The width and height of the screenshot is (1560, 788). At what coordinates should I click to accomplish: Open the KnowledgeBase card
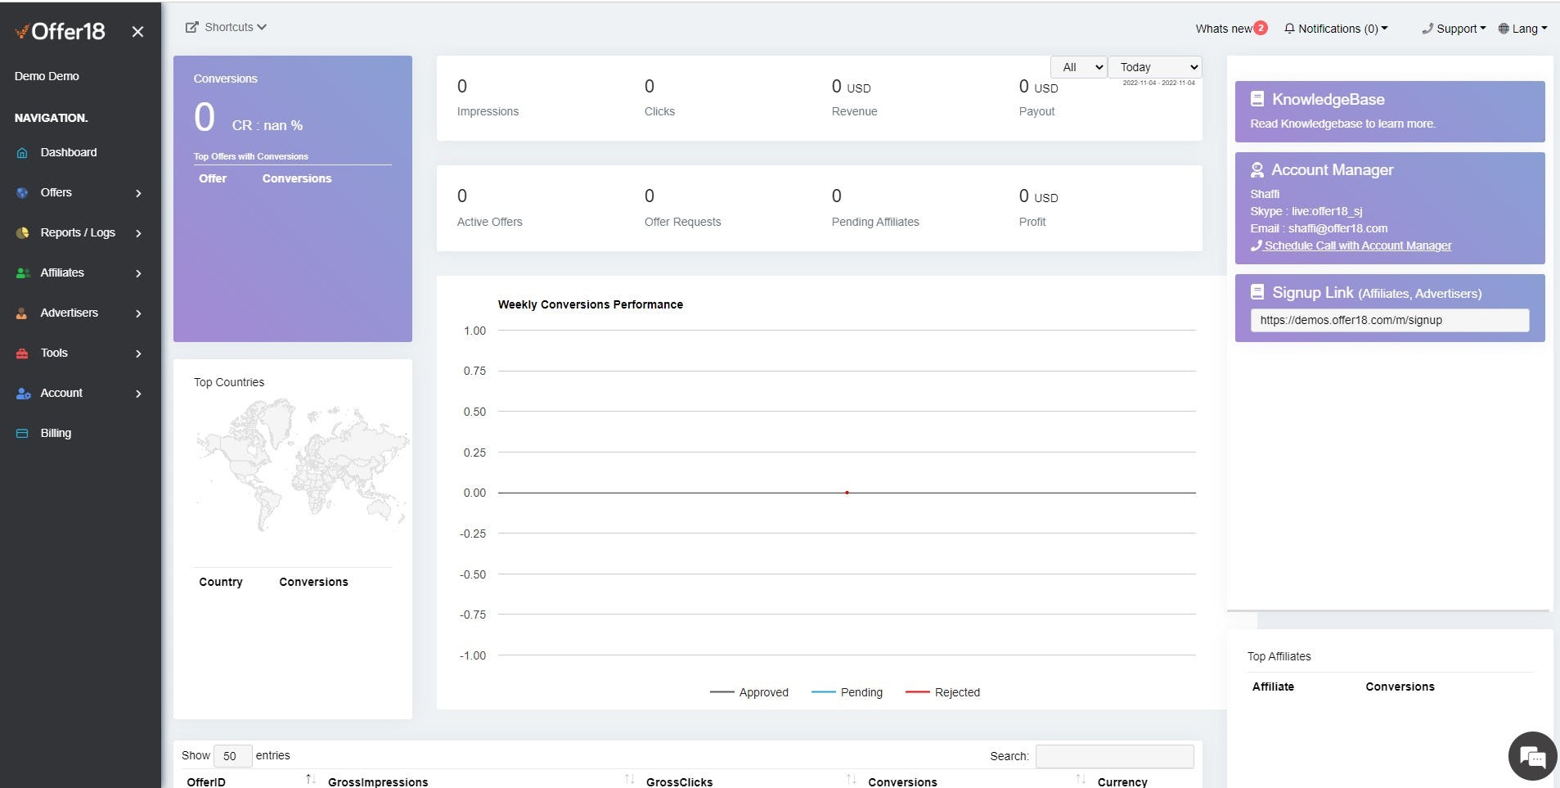pyautogui.click(x=1390, y=111)
